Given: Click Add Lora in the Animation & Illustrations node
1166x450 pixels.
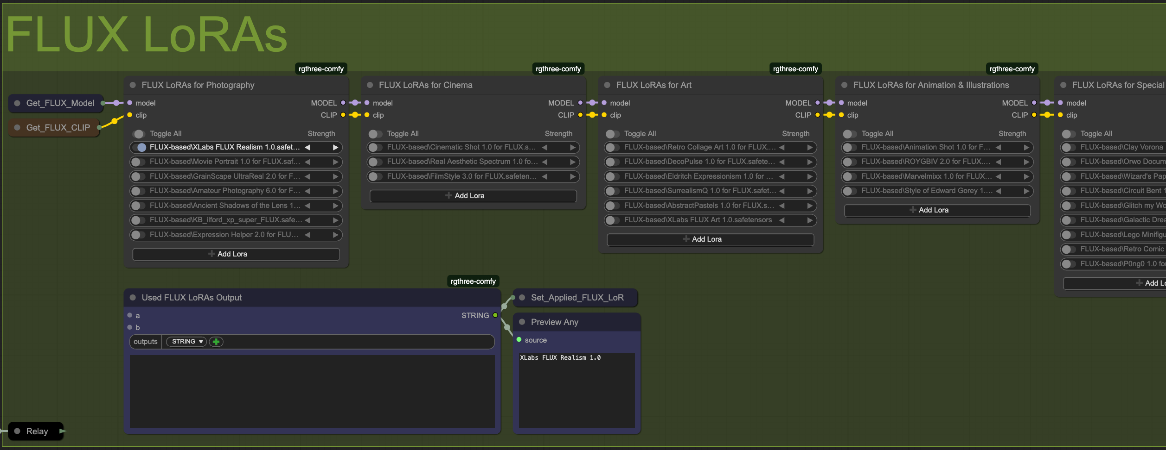Looking at the screenshot, I should [937, 210].
